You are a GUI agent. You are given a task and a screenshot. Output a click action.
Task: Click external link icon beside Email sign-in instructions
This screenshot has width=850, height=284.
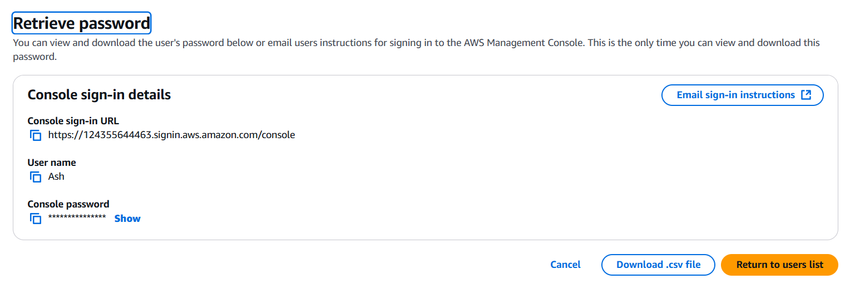click(x=806, y=95)
